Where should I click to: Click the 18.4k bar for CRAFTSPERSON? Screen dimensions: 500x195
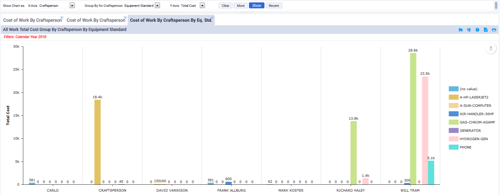click(x=97, y=142)
